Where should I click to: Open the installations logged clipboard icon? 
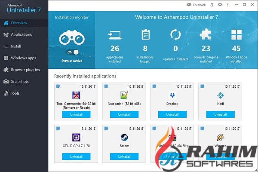point(145,34)
